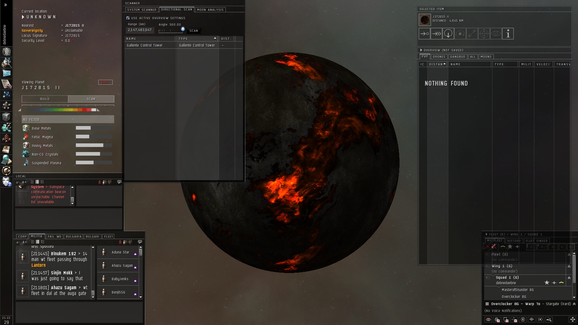Click the move-arrows icon in fleet panel

pyautogui.click(x=573, y=320)
